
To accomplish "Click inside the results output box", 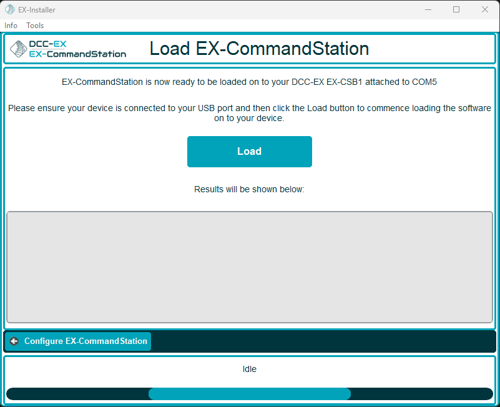I will [x=250, y=267].
